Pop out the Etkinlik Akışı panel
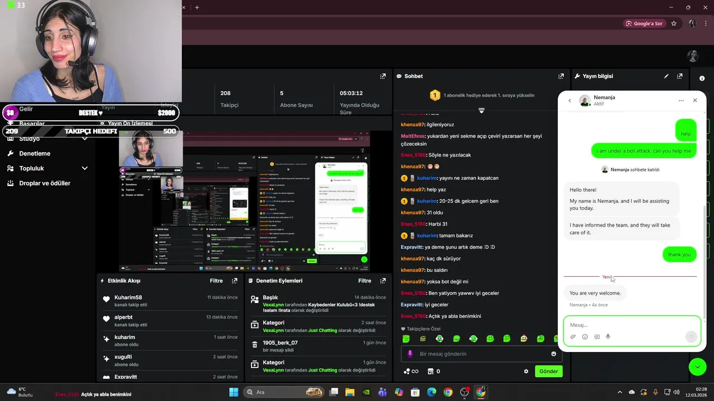This screenshot has height=401, width=714. [234, 281]
